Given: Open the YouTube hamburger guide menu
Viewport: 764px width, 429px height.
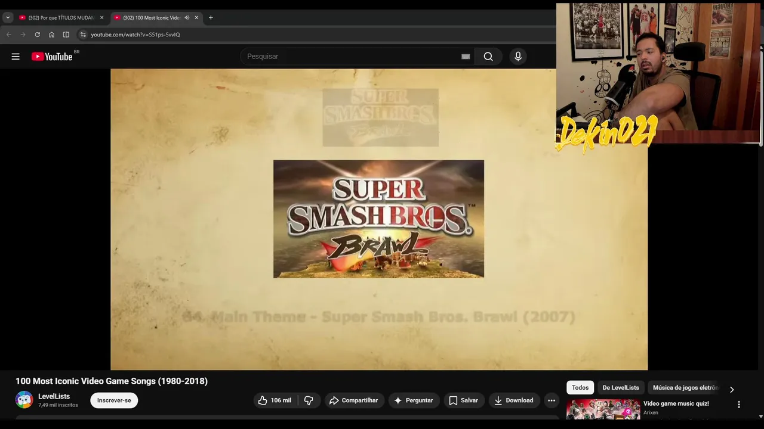Looking at the screenshot, I should tap(16, 57).
